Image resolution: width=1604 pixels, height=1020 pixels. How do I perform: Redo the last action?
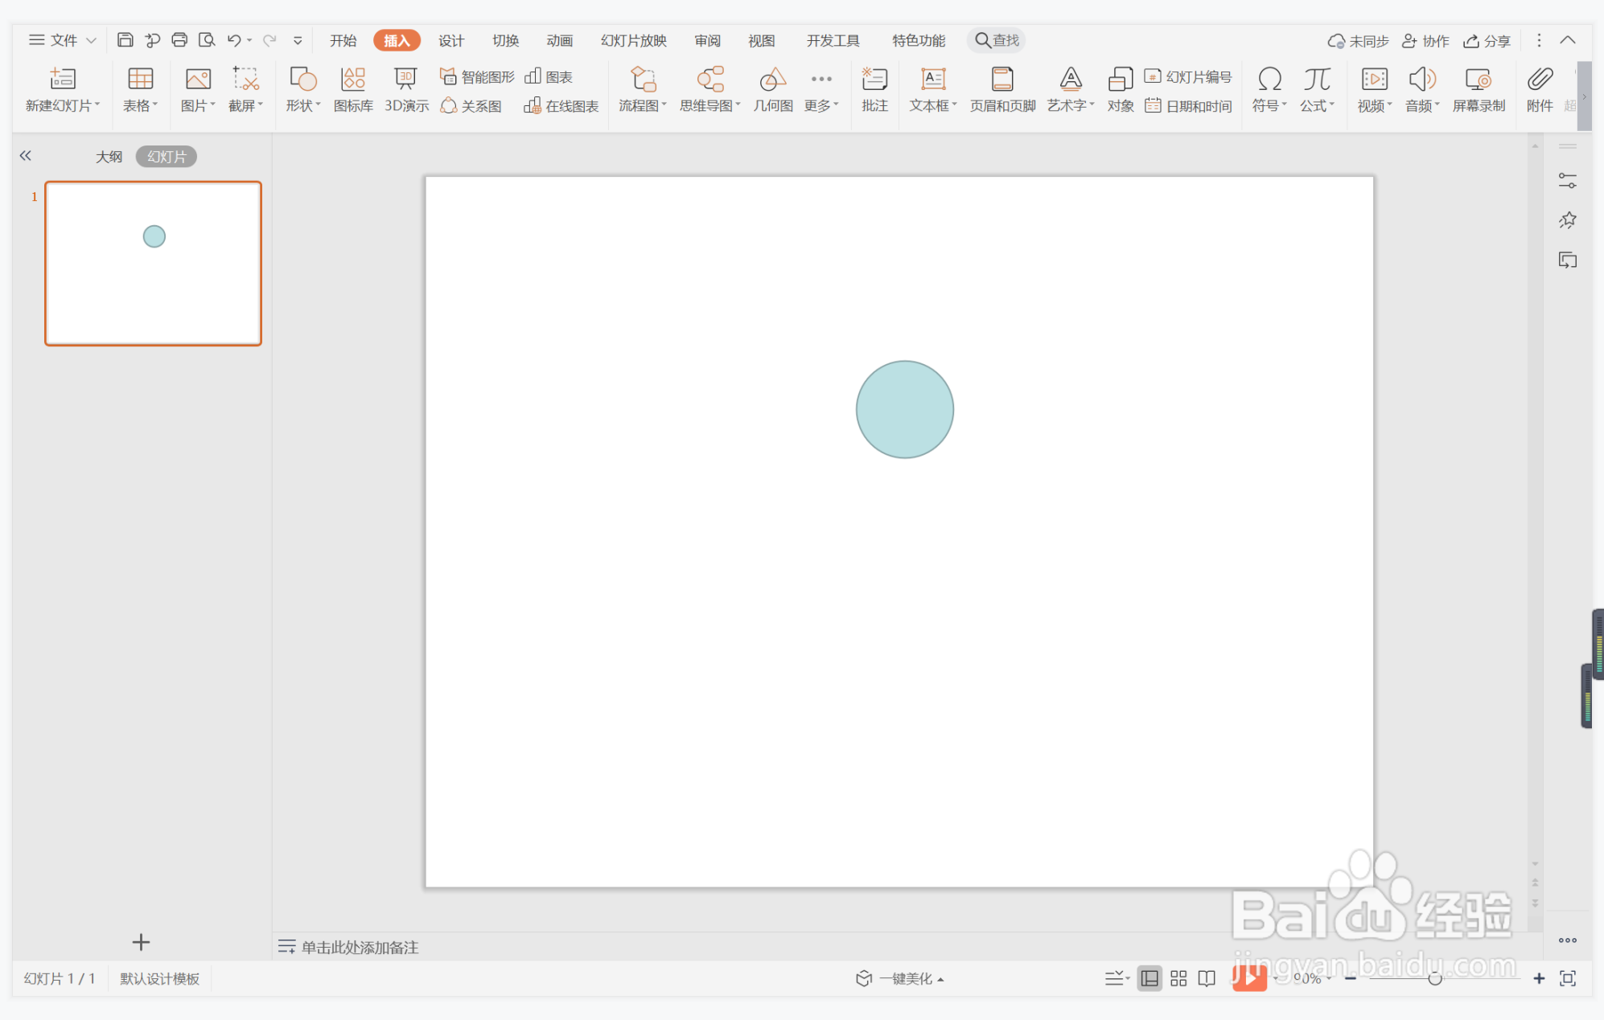point(269,40)
